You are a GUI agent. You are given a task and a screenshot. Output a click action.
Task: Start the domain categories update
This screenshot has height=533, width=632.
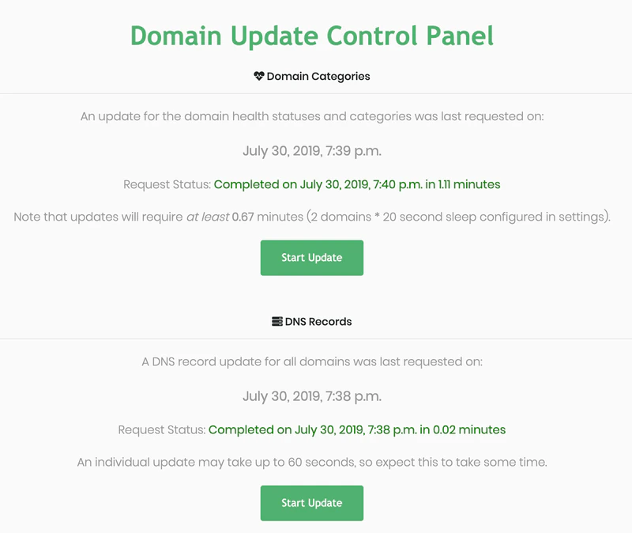311,258
